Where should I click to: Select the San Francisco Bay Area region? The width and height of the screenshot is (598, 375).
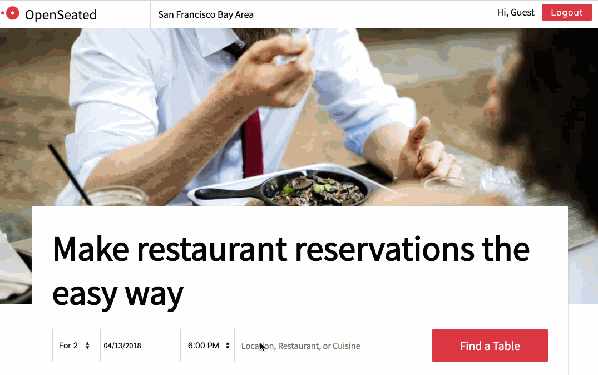(x=206, y=14)
